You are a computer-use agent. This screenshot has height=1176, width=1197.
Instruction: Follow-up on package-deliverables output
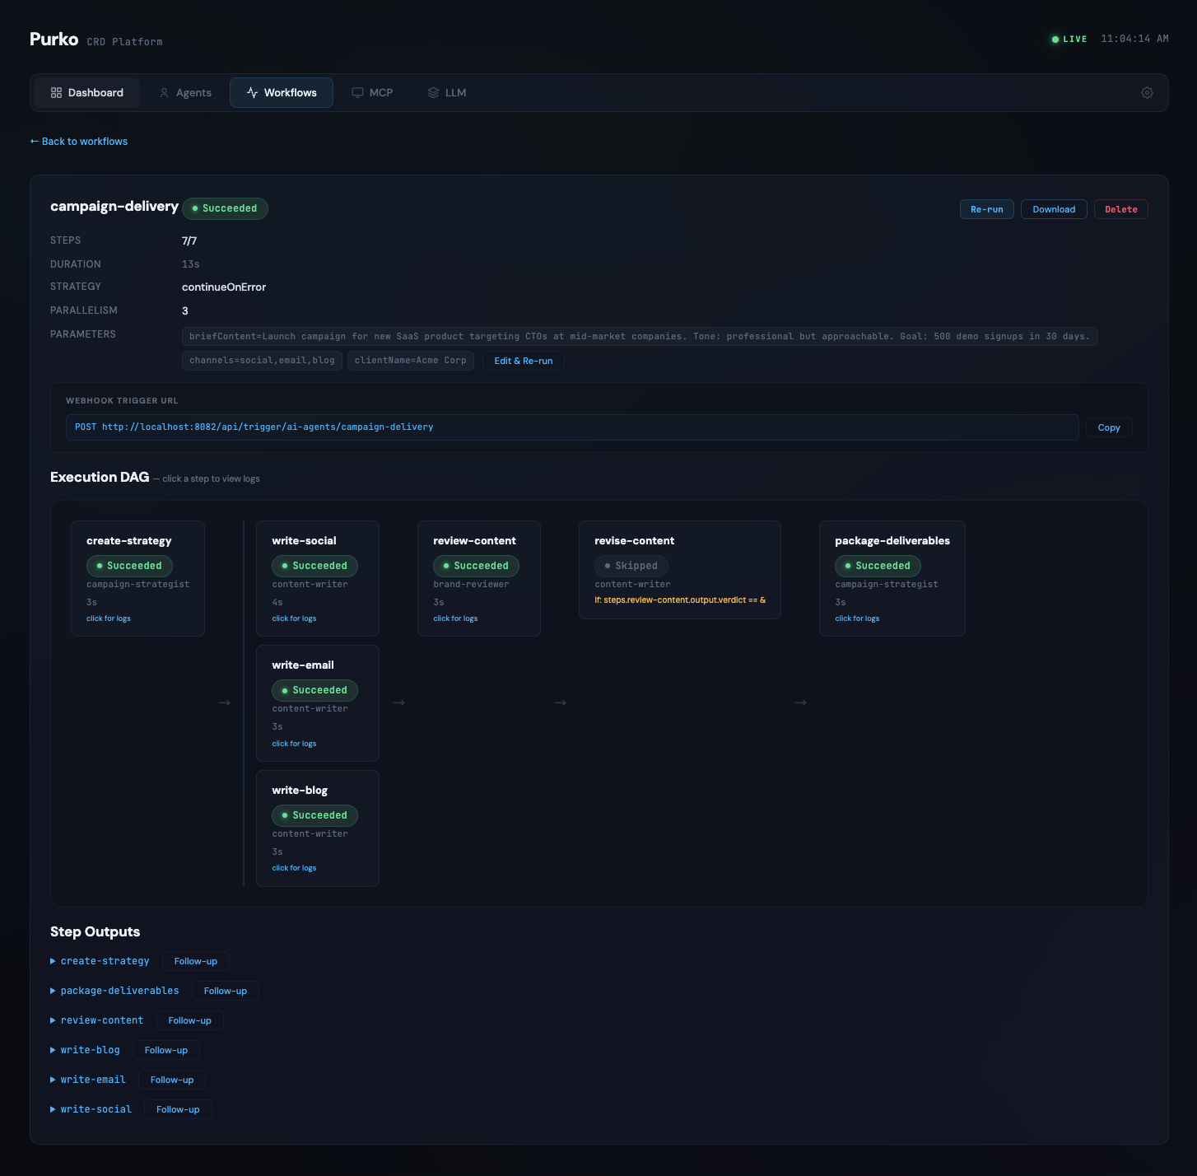[x=226, y=991]
